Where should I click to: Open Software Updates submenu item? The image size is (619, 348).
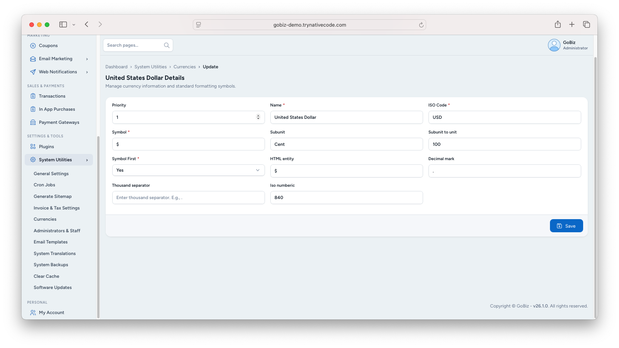point(52,287)
